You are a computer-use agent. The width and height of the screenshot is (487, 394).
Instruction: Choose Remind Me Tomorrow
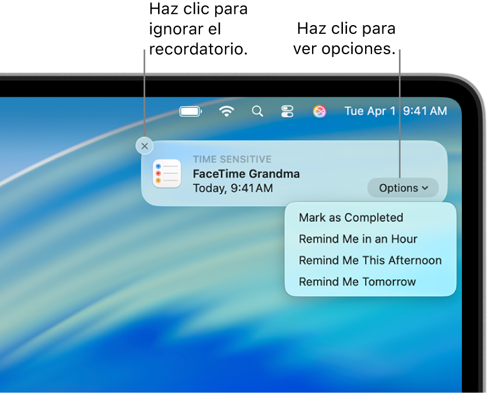(x=357, y=281)
